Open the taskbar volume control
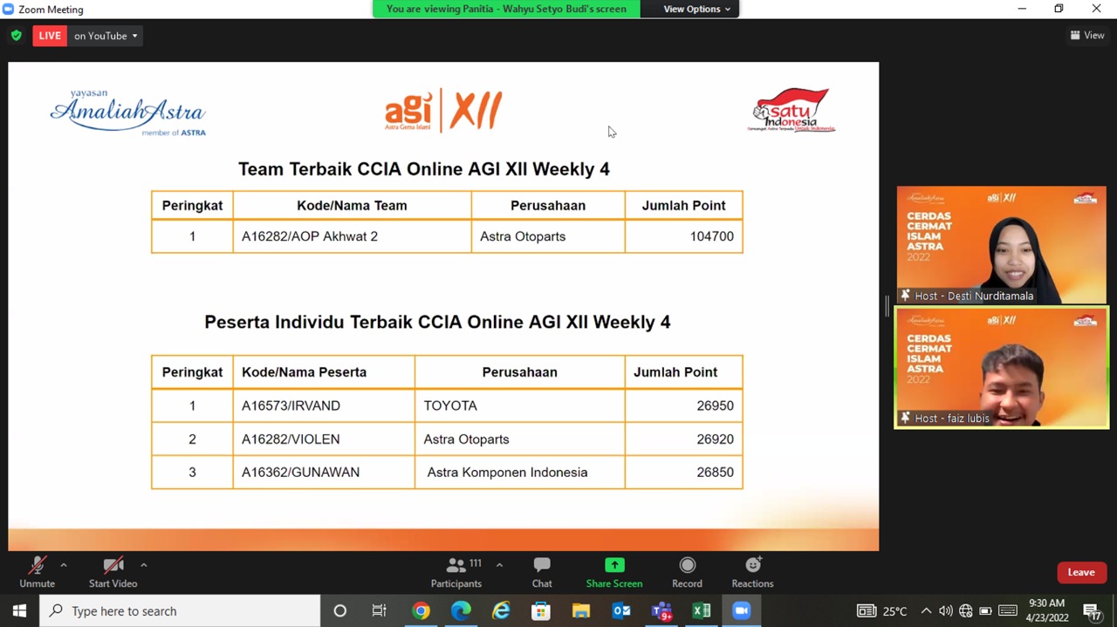1117x627 pixels. [x=945, y=610]
